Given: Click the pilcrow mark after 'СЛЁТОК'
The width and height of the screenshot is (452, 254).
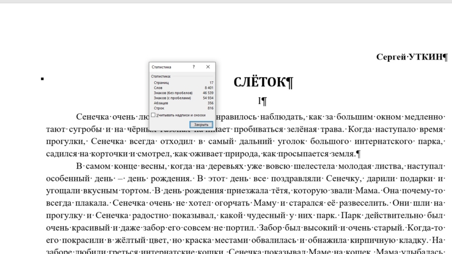Looking at the screenshot, I should (x=289, y=82).
